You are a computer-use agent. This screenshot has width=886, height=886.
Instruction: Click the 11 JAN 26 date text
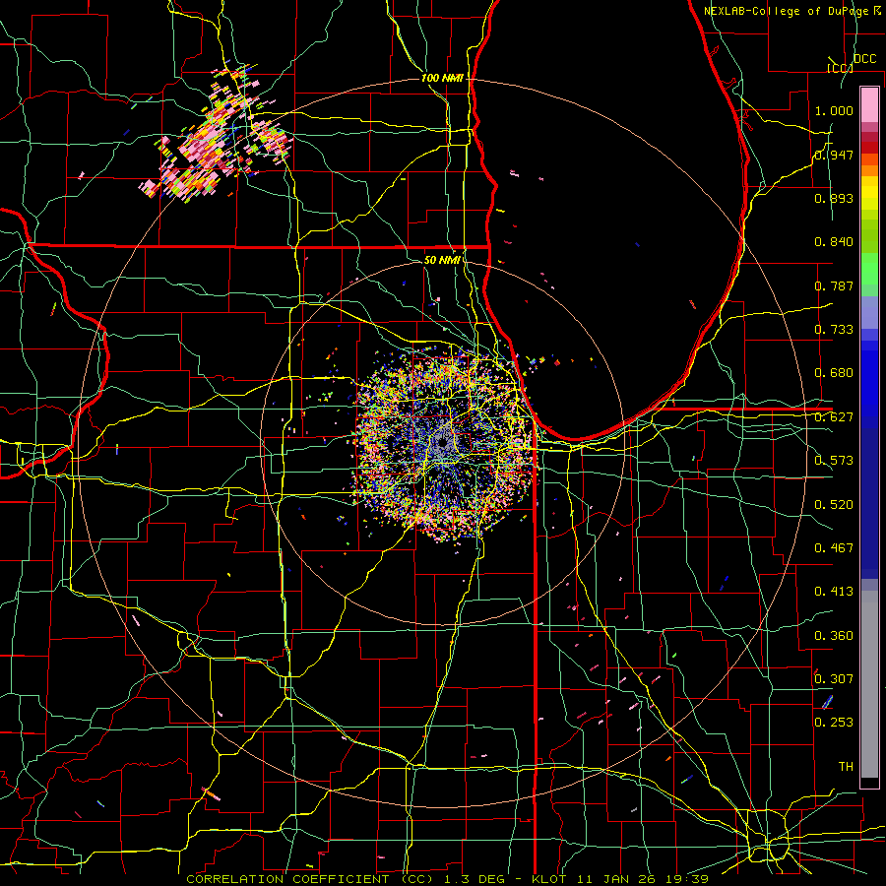click(x=617, y=879)
